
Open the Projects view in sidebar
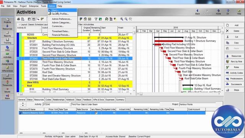pyautogui.click(x=7, y=20)
